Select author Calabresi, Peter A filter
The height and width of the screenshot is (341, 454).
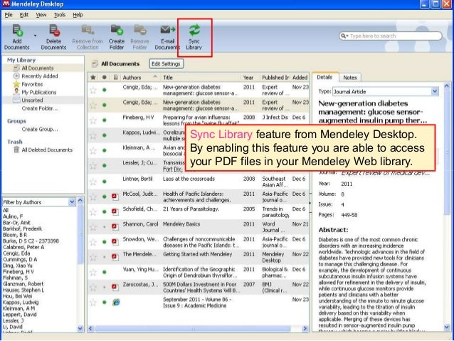click(x=23, y=247)
